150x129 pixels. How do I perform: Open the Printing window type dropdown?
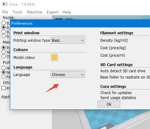point(68,40)
